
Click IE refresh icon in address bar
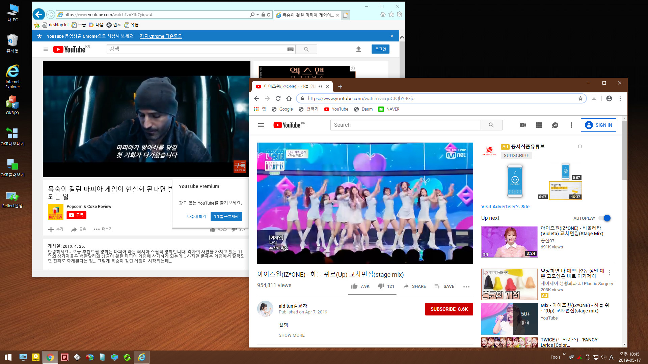pos(269,14)
